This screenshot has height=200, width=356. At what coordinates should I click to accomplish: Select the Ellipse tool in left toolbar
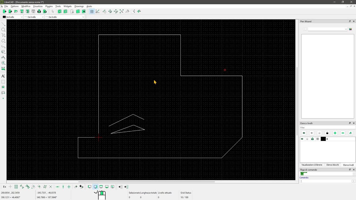(3, 41)
